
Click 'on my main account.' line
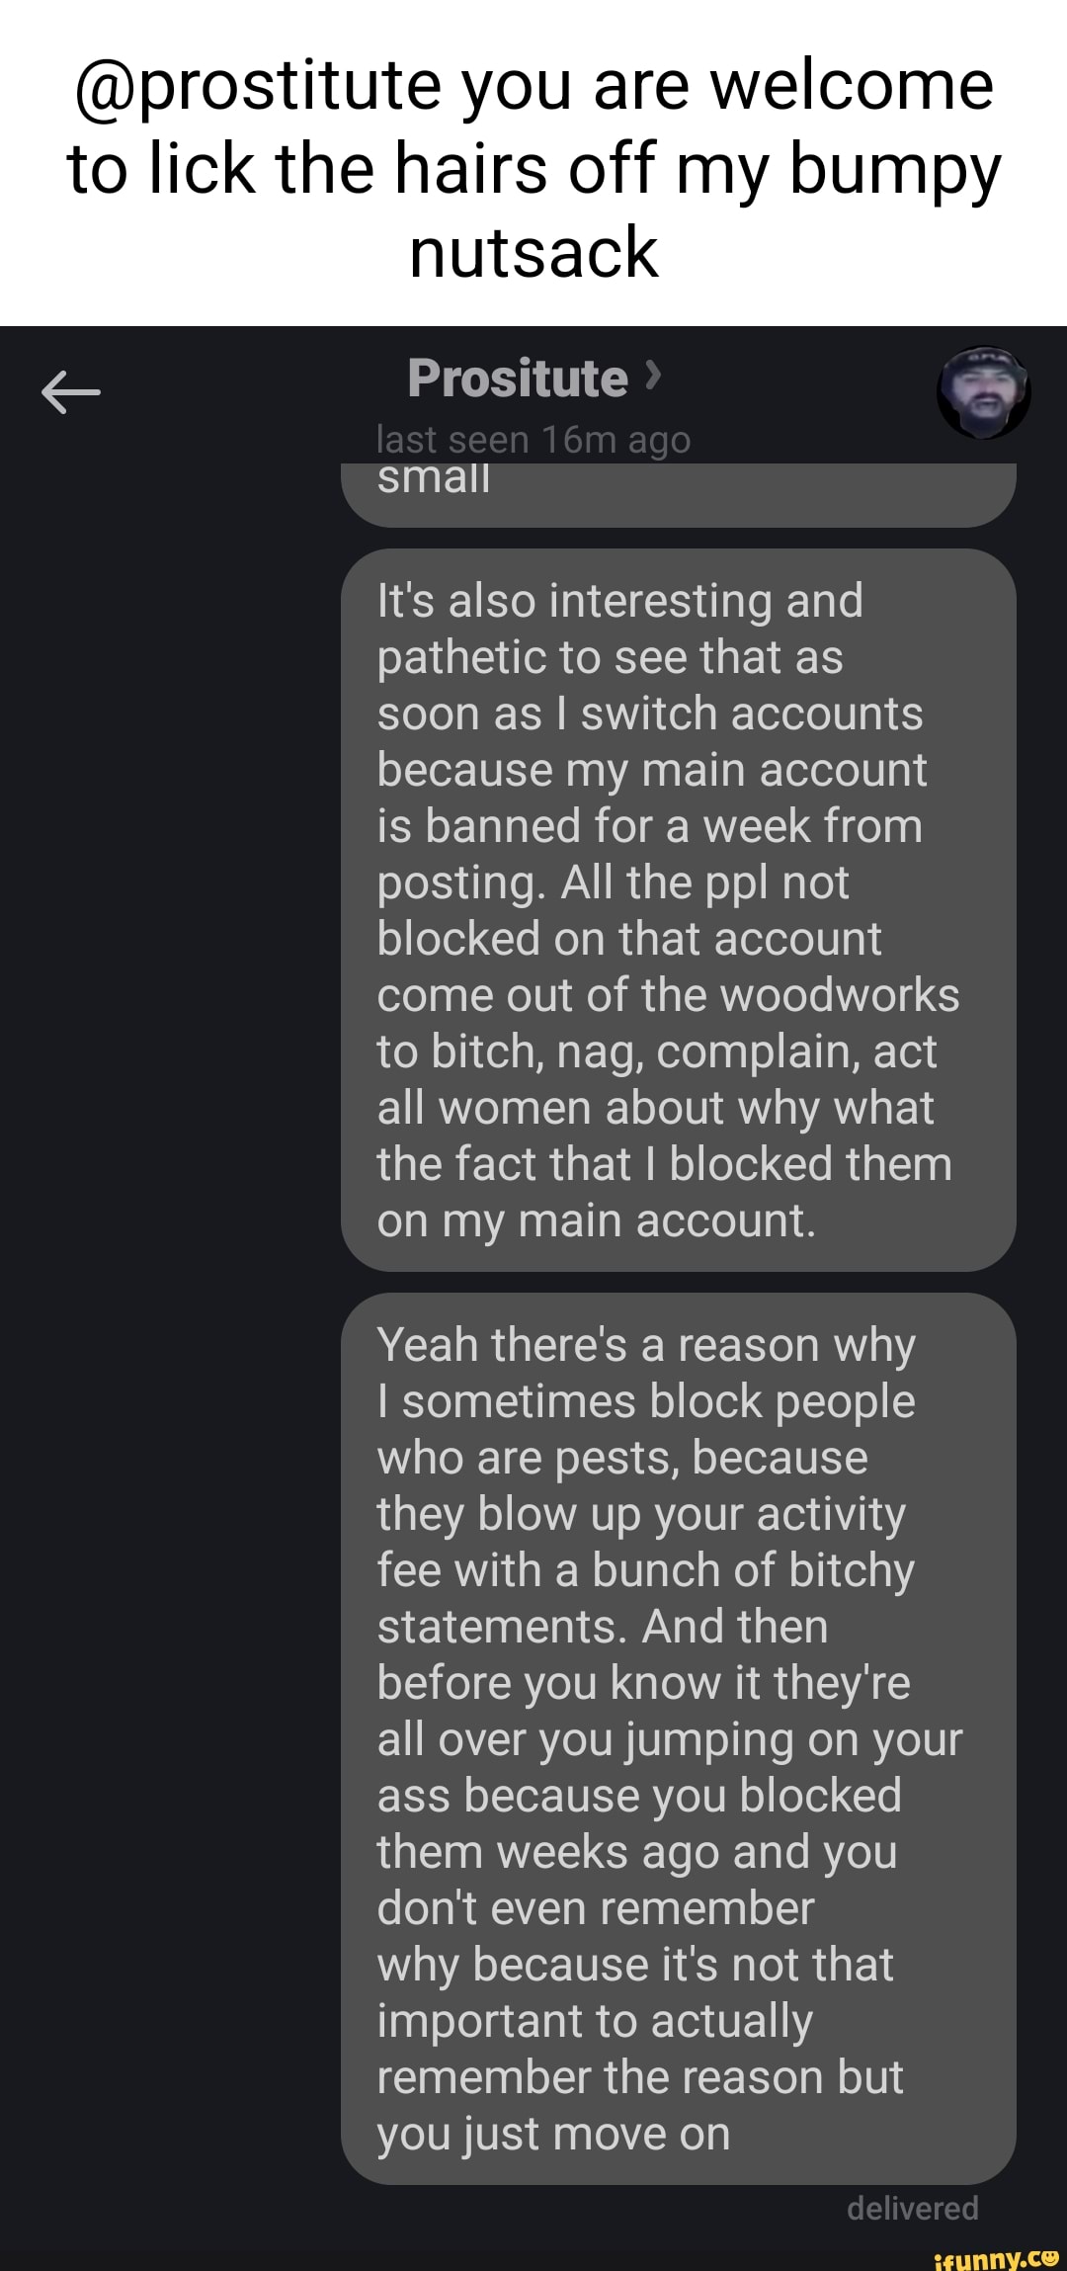pyautogui.click(x=596, y=1220)
